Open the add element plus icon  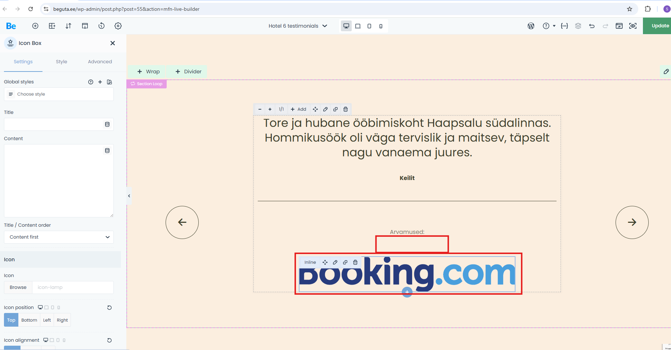35,26
